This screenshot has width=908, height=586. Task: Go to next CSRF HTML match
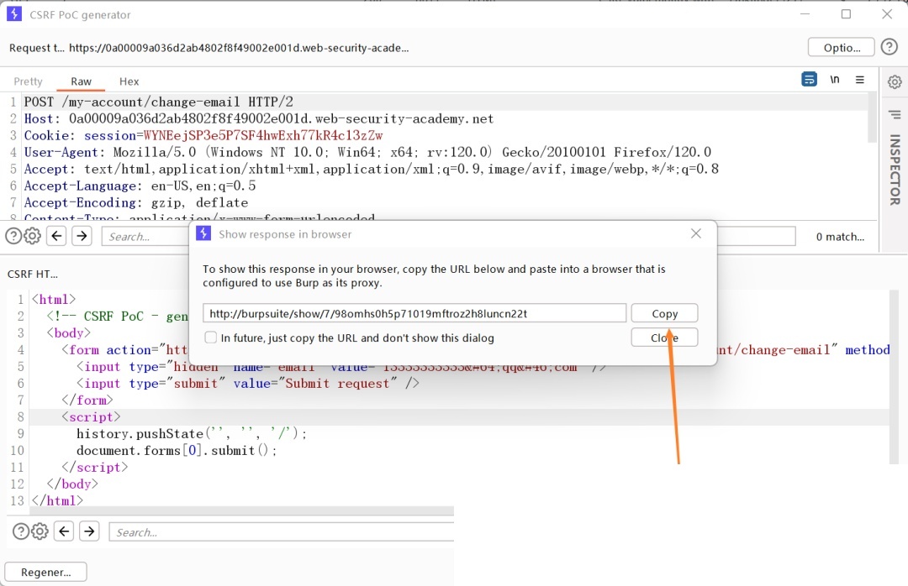coord(89,531)
